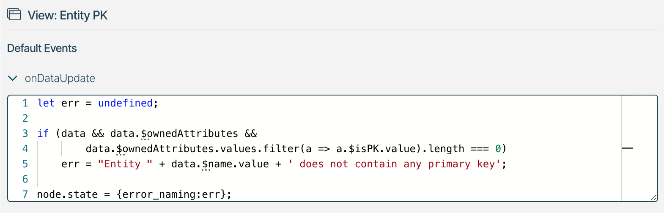The height and width of the screenshot is (213, 664).
Task: Click the minimap dash marker in the editor
Action: [627, 148]
